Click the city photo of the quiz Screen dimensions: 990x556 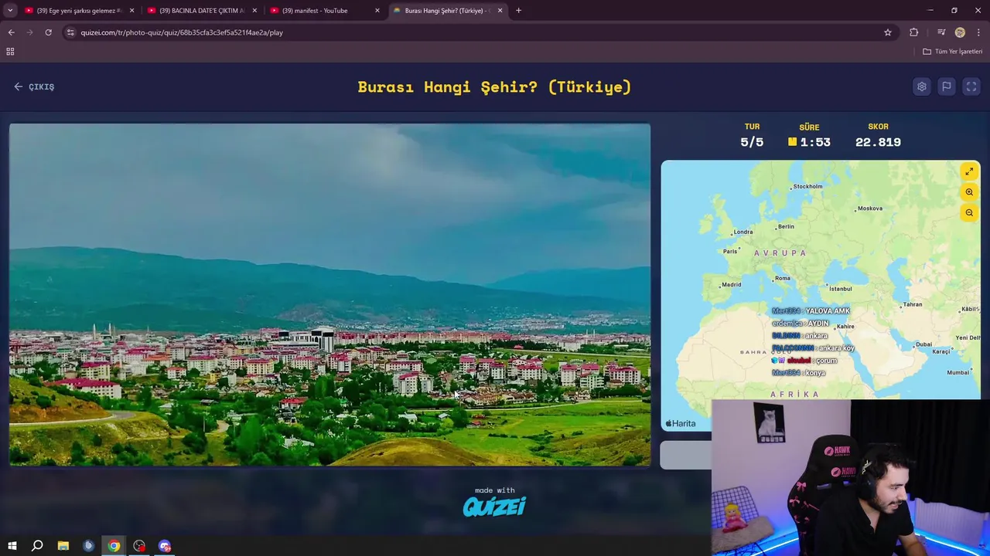coord(329,294)
